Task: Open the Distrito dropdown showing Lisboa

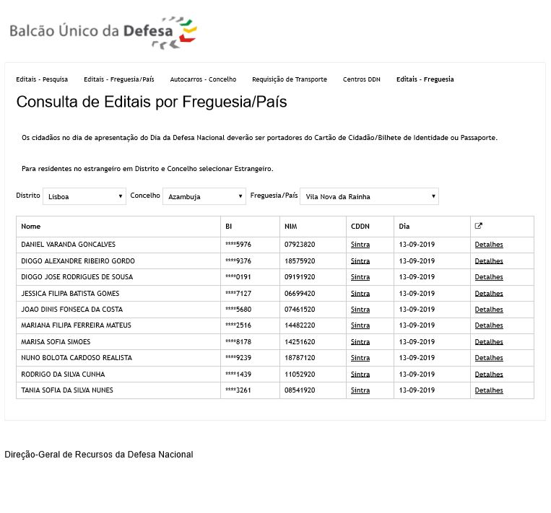Action: (84, 196)
